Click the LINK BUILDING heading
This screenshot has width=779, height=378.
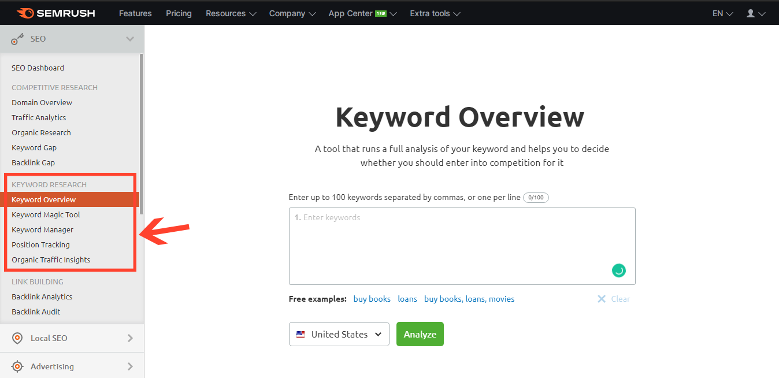point(38,281)
